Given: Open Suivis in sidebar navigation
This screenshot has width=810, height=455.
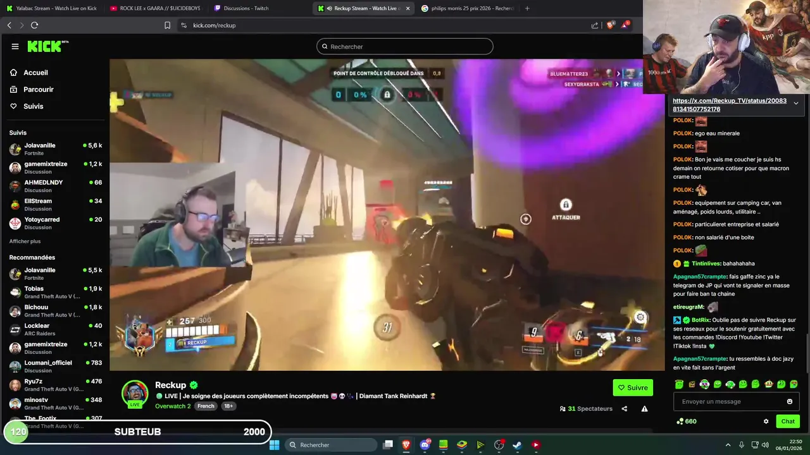Looking at the screenshot, I should 33,106.
